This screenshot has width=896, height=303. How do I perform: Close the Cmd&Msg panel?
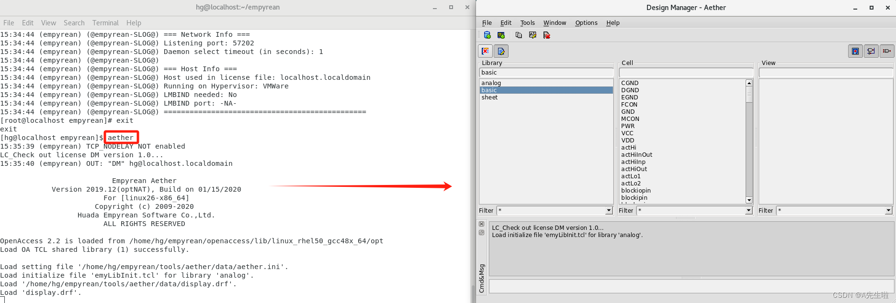tap(481, 224)
